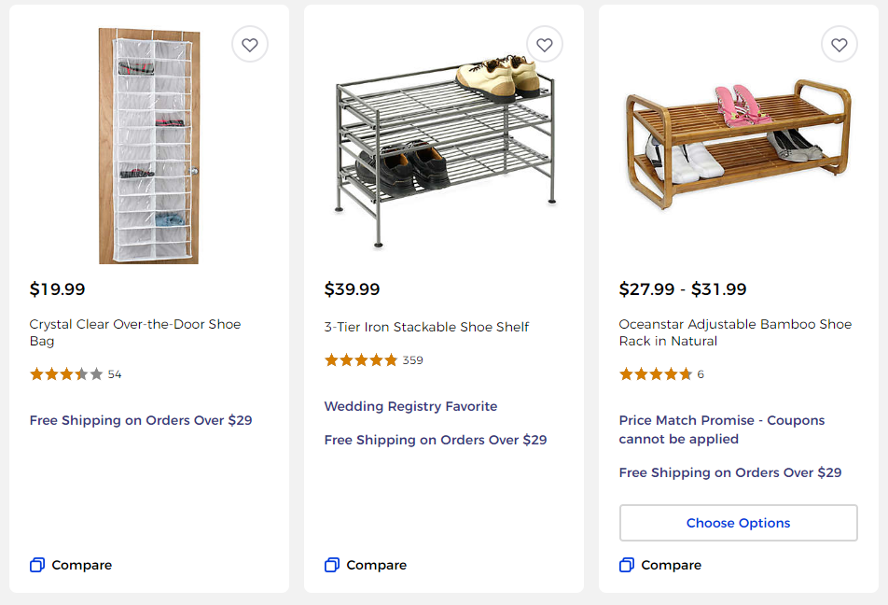Image resolution: width=888 pixels, height=605 pixels.
Task: Click the Wedding Registry Favorite label
Action: [410, 406]
